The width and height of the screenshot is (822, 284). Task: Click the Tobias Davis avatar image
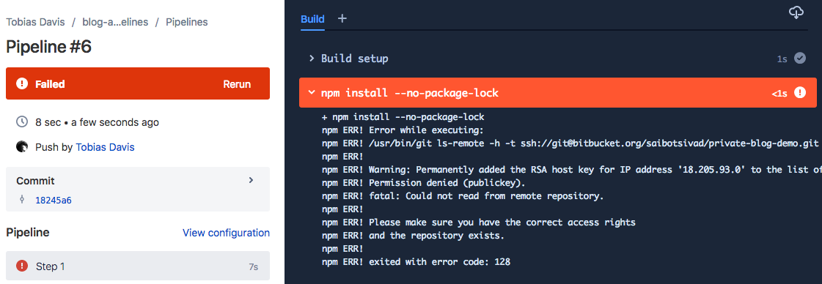(x=22, y=147)
